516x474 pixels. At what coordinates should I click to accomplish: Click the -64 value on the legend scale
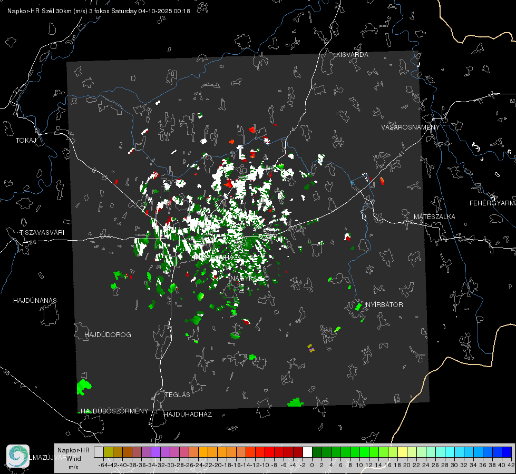point(103,465)
